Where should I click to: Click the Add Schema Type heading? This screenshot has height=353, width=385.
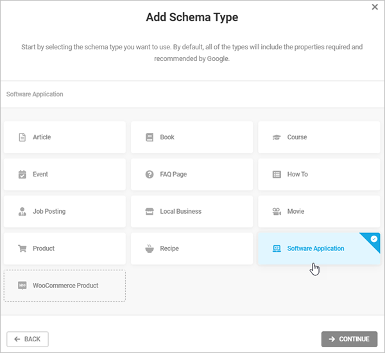point(192,17)
